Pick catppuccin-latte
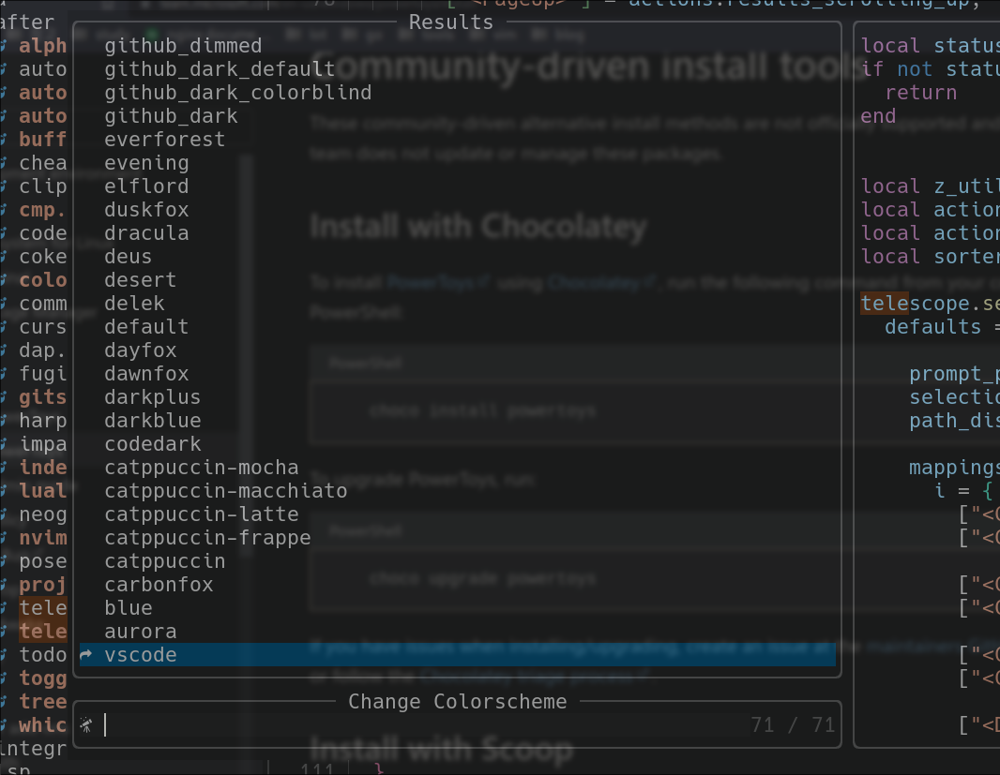 pyautogui.click(x=202, y=514)
